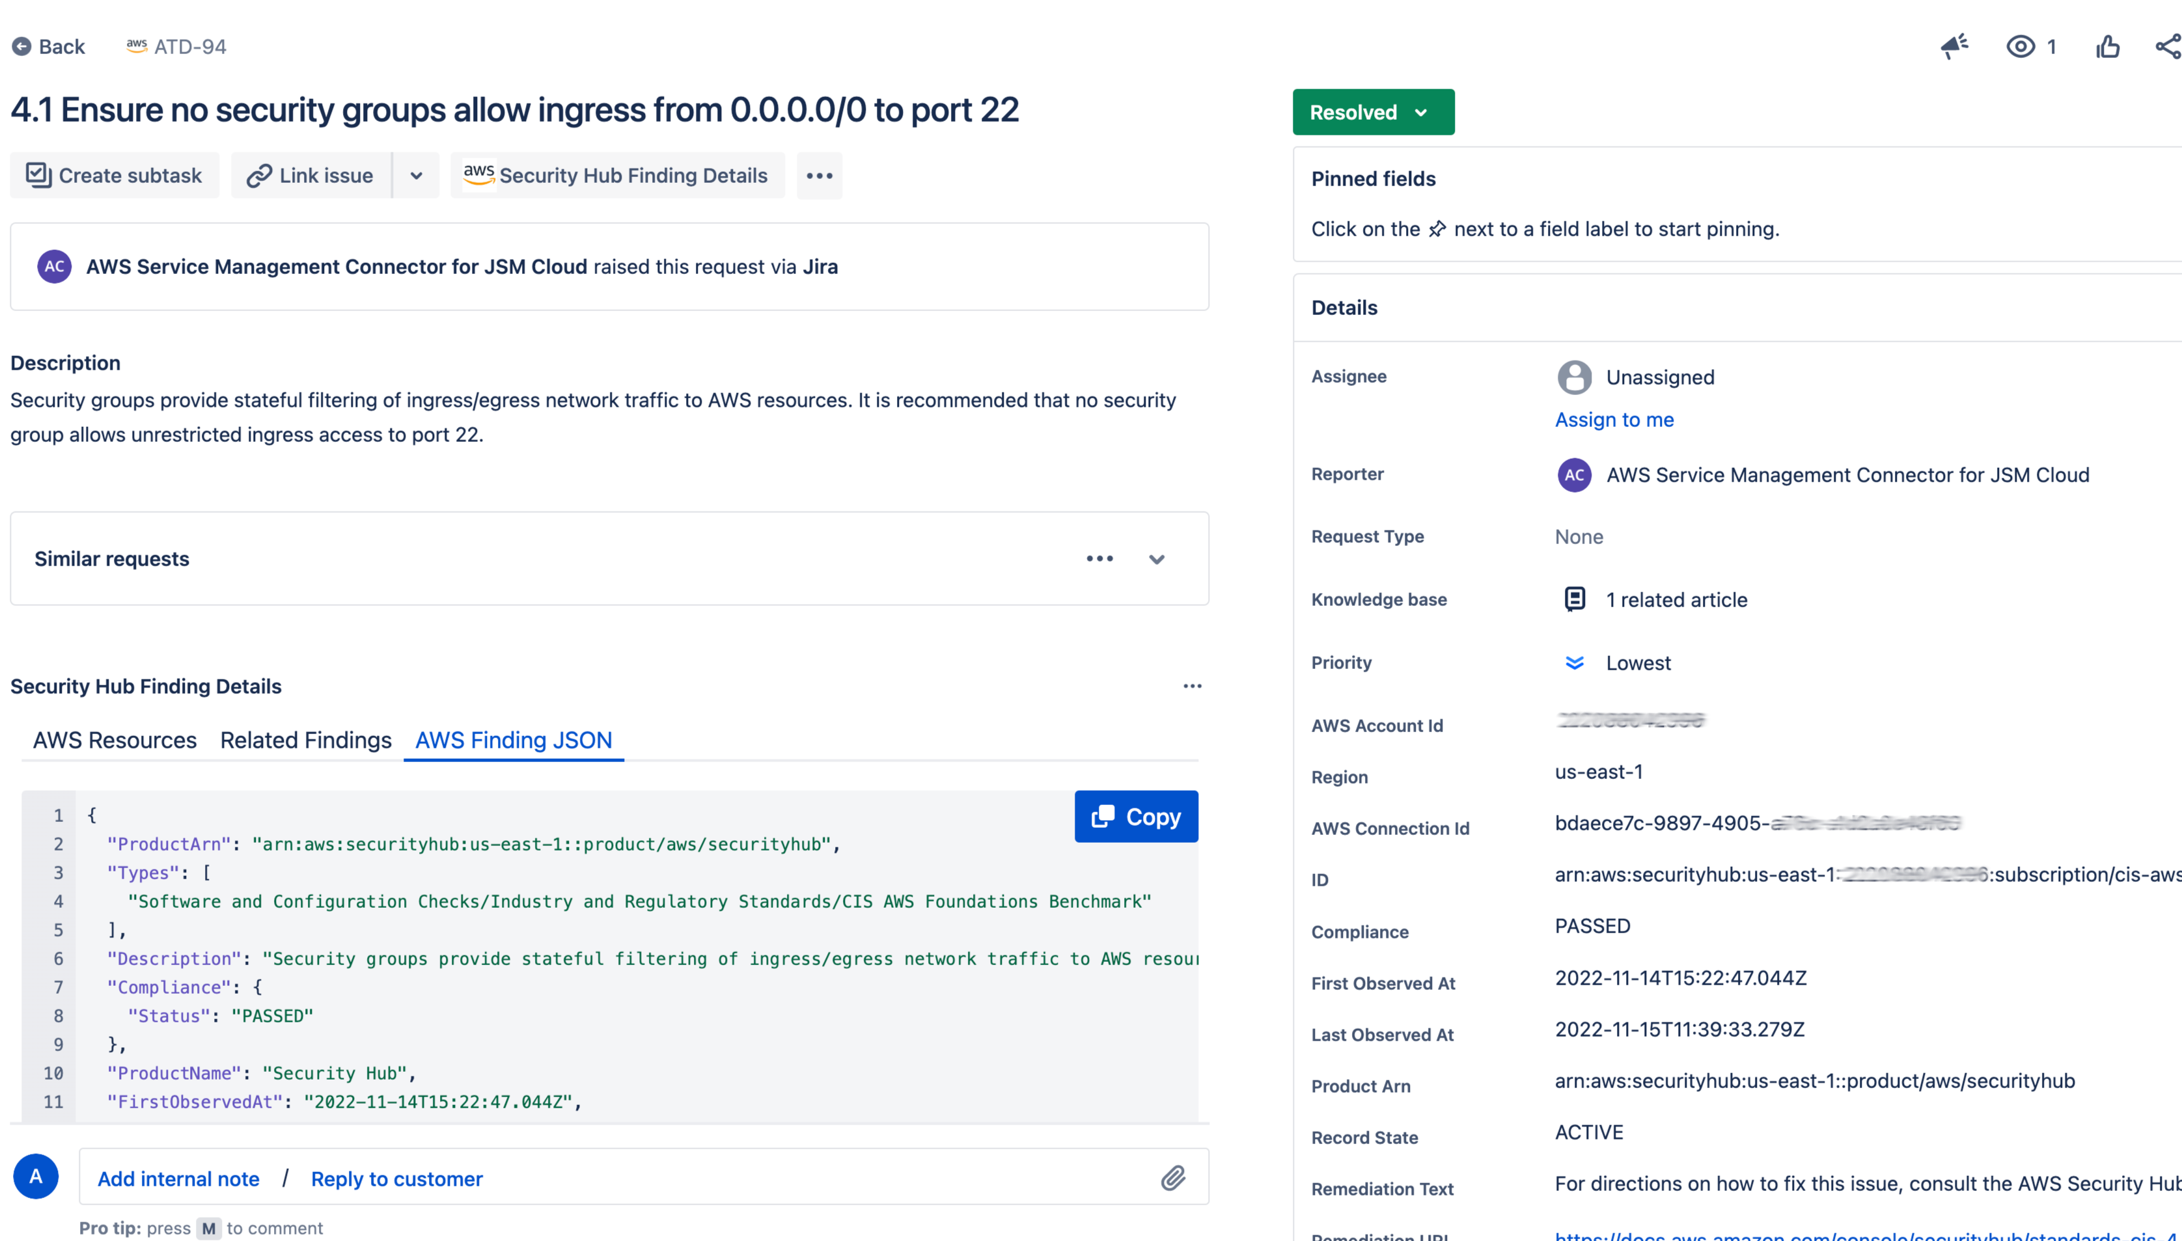Click Reply to customer
The image size is (2182, 1241).
pyautogui.click(x=396, y=1179)
